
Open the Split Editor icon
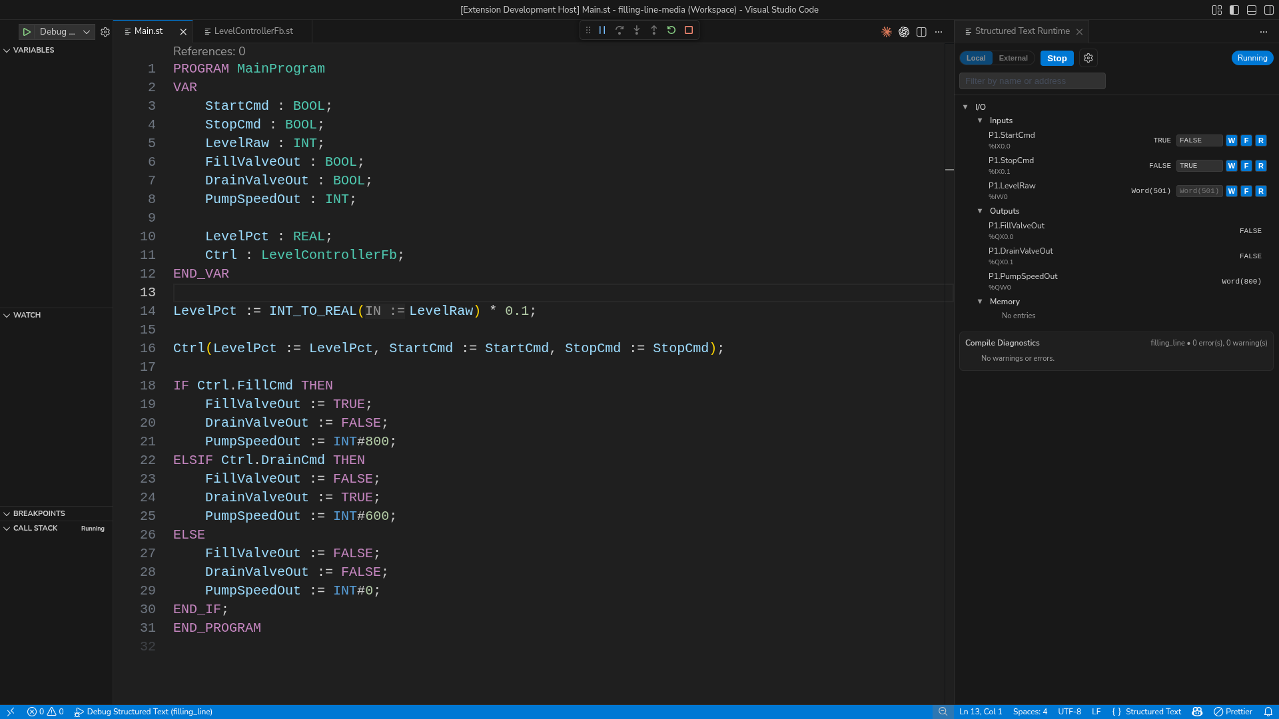click(x=921, y=31)
